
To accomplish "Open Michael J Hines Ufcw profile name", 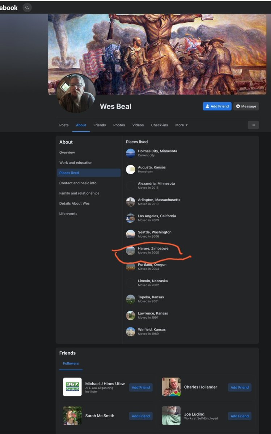I will tap(105, 384).
